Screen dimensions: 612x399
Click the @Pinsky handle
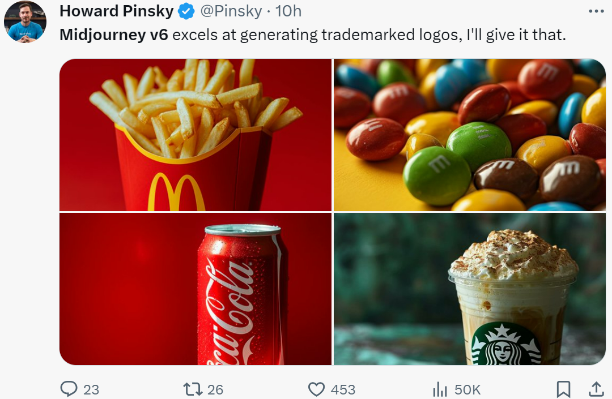point(231,11)
